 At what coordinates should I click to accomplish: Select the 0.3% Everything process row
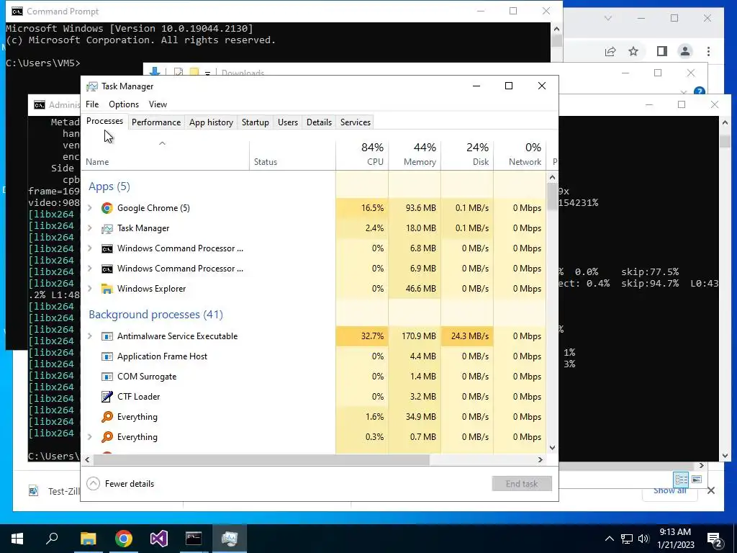coord(314,437)
